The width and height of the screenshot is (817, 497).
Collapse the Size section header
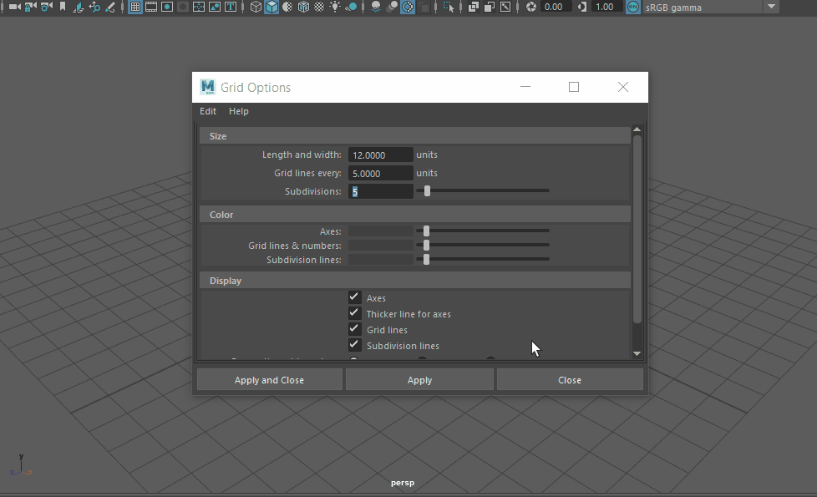[x=414, y=136]
